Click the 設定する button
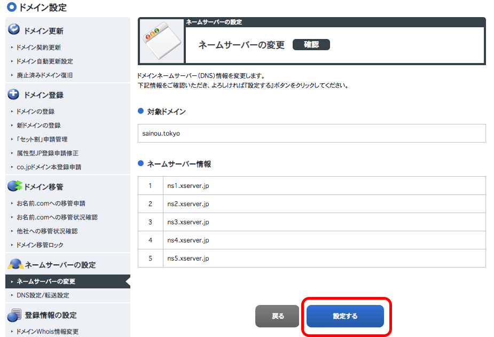494x337 pixels. click(345, 316)
